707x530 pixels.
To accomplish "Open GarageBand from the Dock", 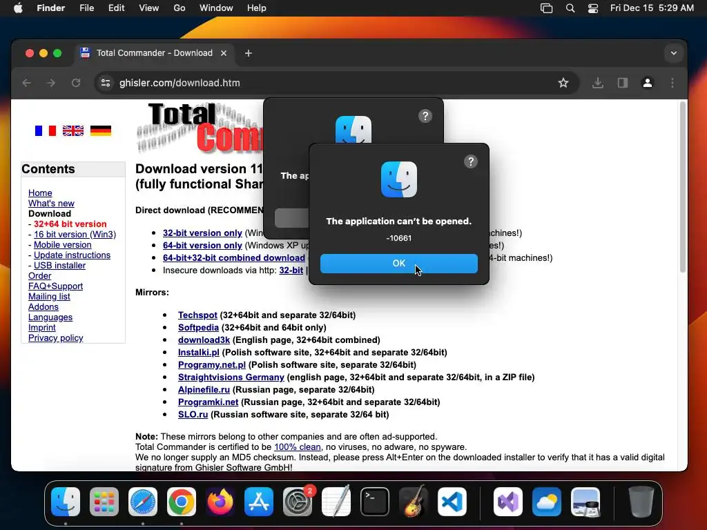I will [414, 502].
